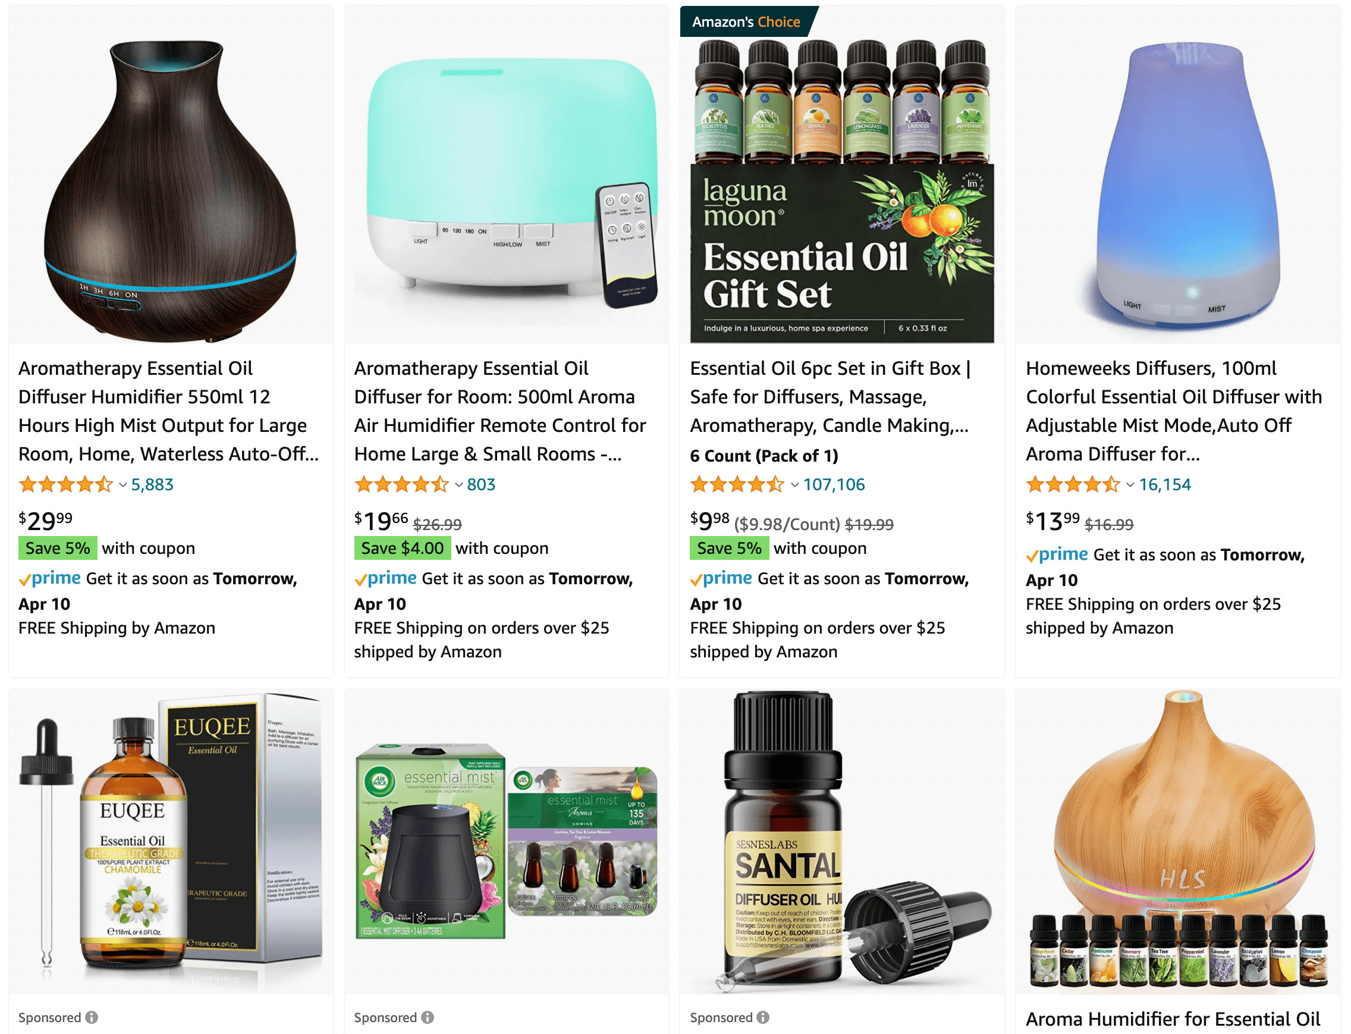1351x1034 pixels.
Task: Click the star rating of the Homeweeks diffuser
Action: pyautogui.click(x=1073, y=485)
